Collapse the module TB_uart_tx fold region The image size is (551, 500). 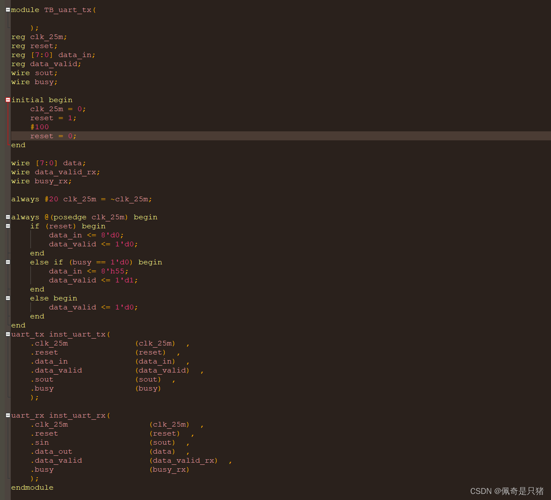(7, 9)
